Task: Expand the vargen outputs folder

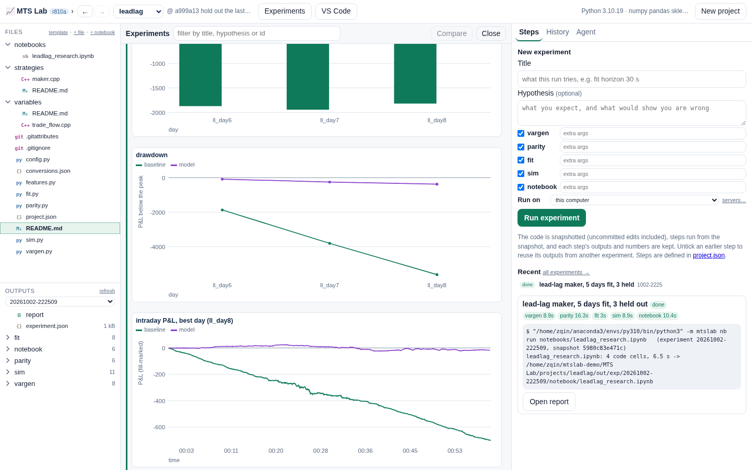Action: [x=8, y=383]
